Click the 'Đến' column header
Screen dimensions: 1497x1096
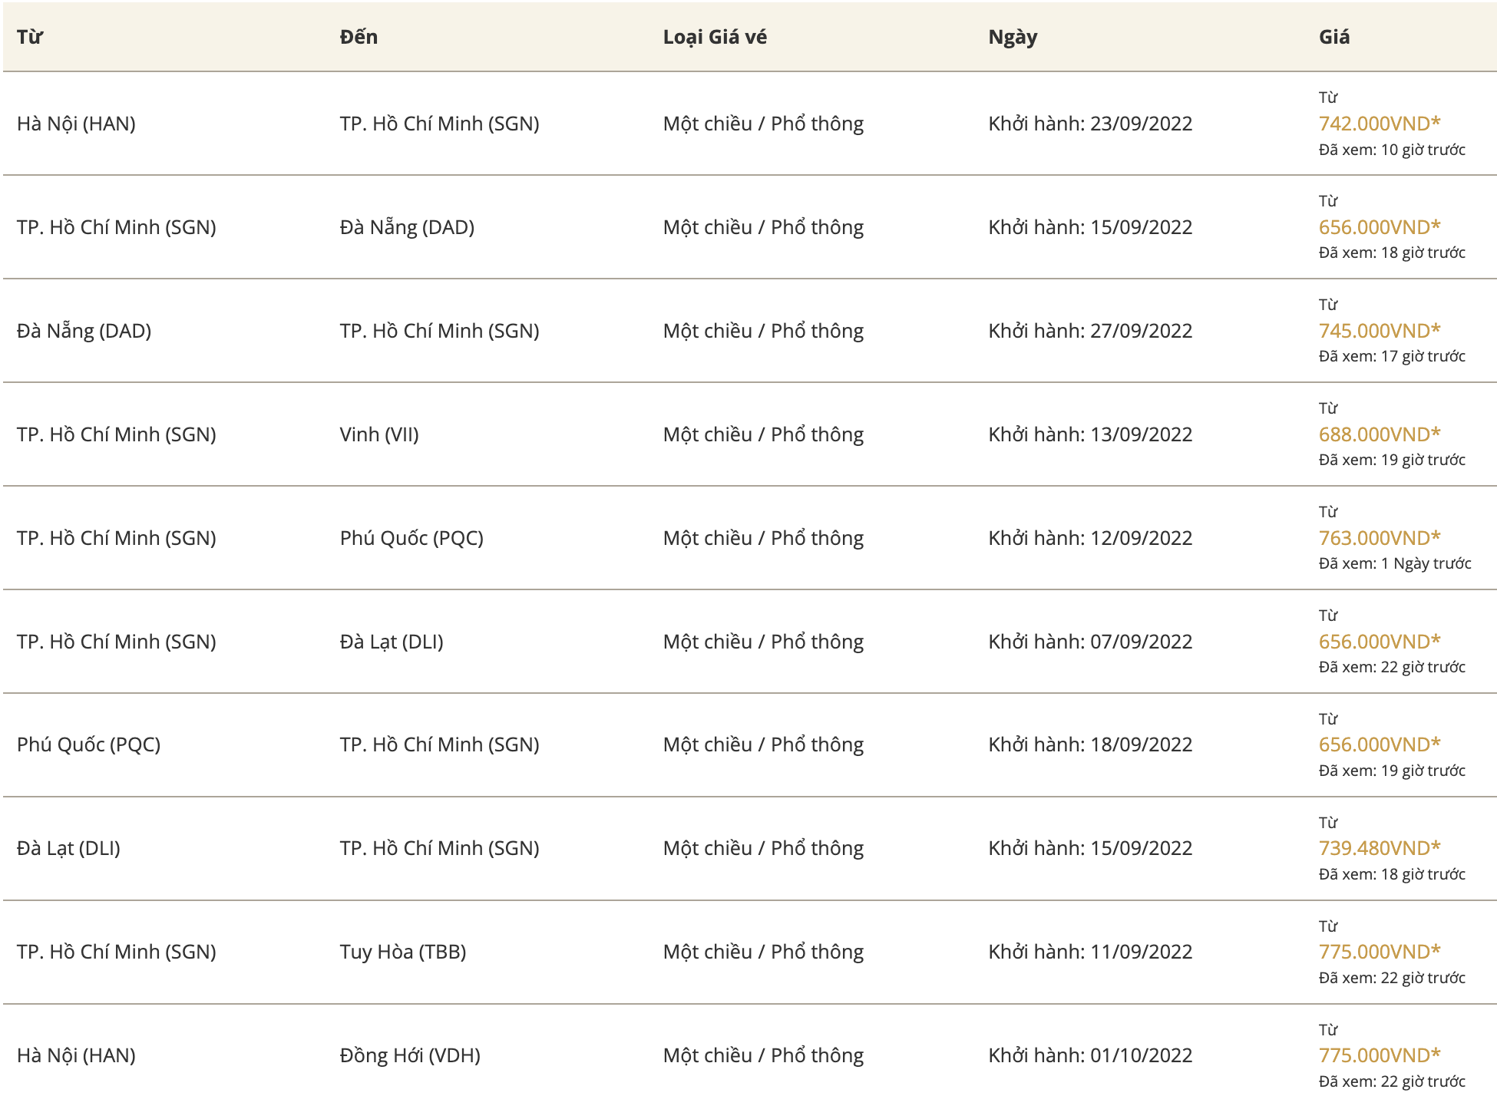[x=359, y=37]
